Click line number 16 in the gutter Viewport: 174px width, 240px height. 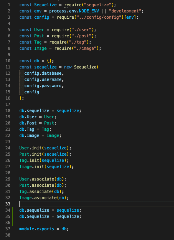point(8,98)
